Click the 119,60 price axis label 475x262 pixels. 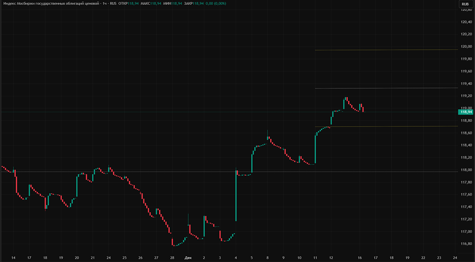pos(466,72)
